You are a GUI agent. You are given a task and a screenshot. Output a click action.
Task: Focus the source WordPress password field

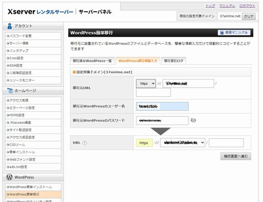(x=162, y=120)
